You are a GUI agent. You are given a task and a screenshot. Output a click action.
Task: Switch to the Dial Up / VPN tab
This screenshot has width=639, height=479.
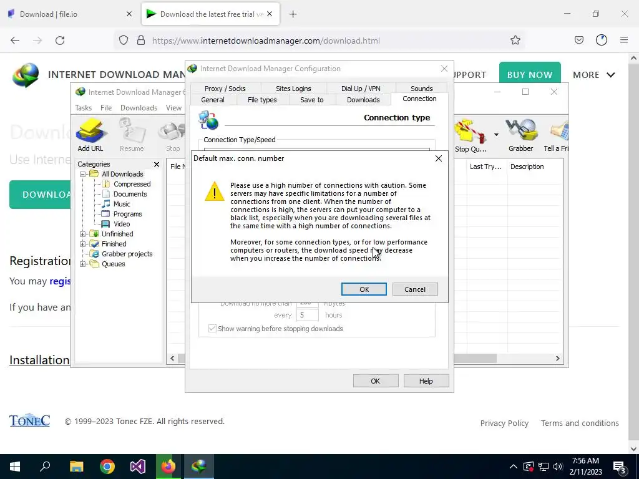[x=361, y=89]
